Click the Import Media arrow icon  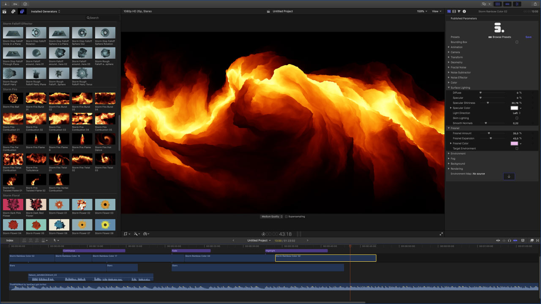click(x=6, y=4)
